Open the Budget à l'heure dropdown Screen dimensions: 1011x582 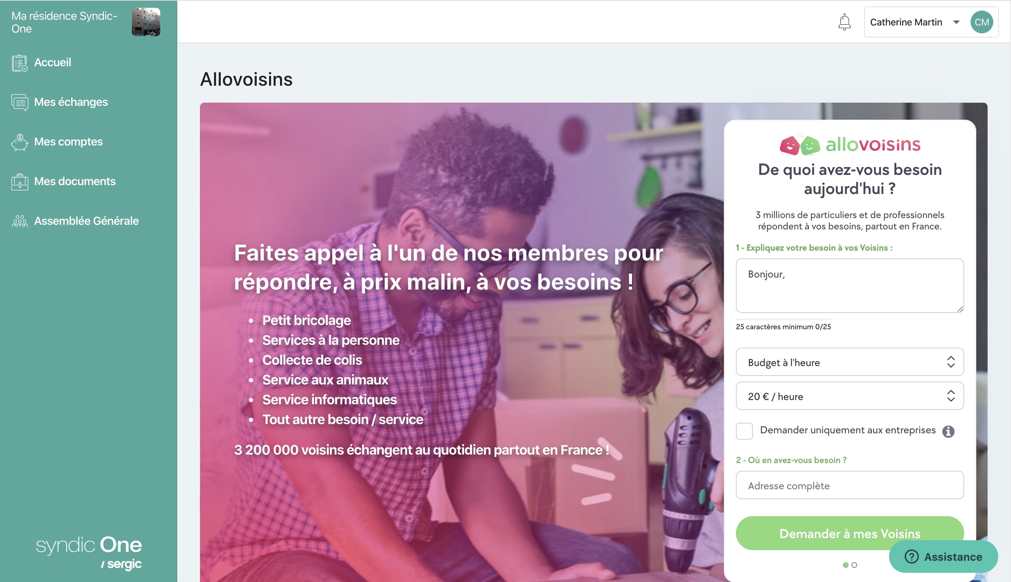click(x=849, y=362)
